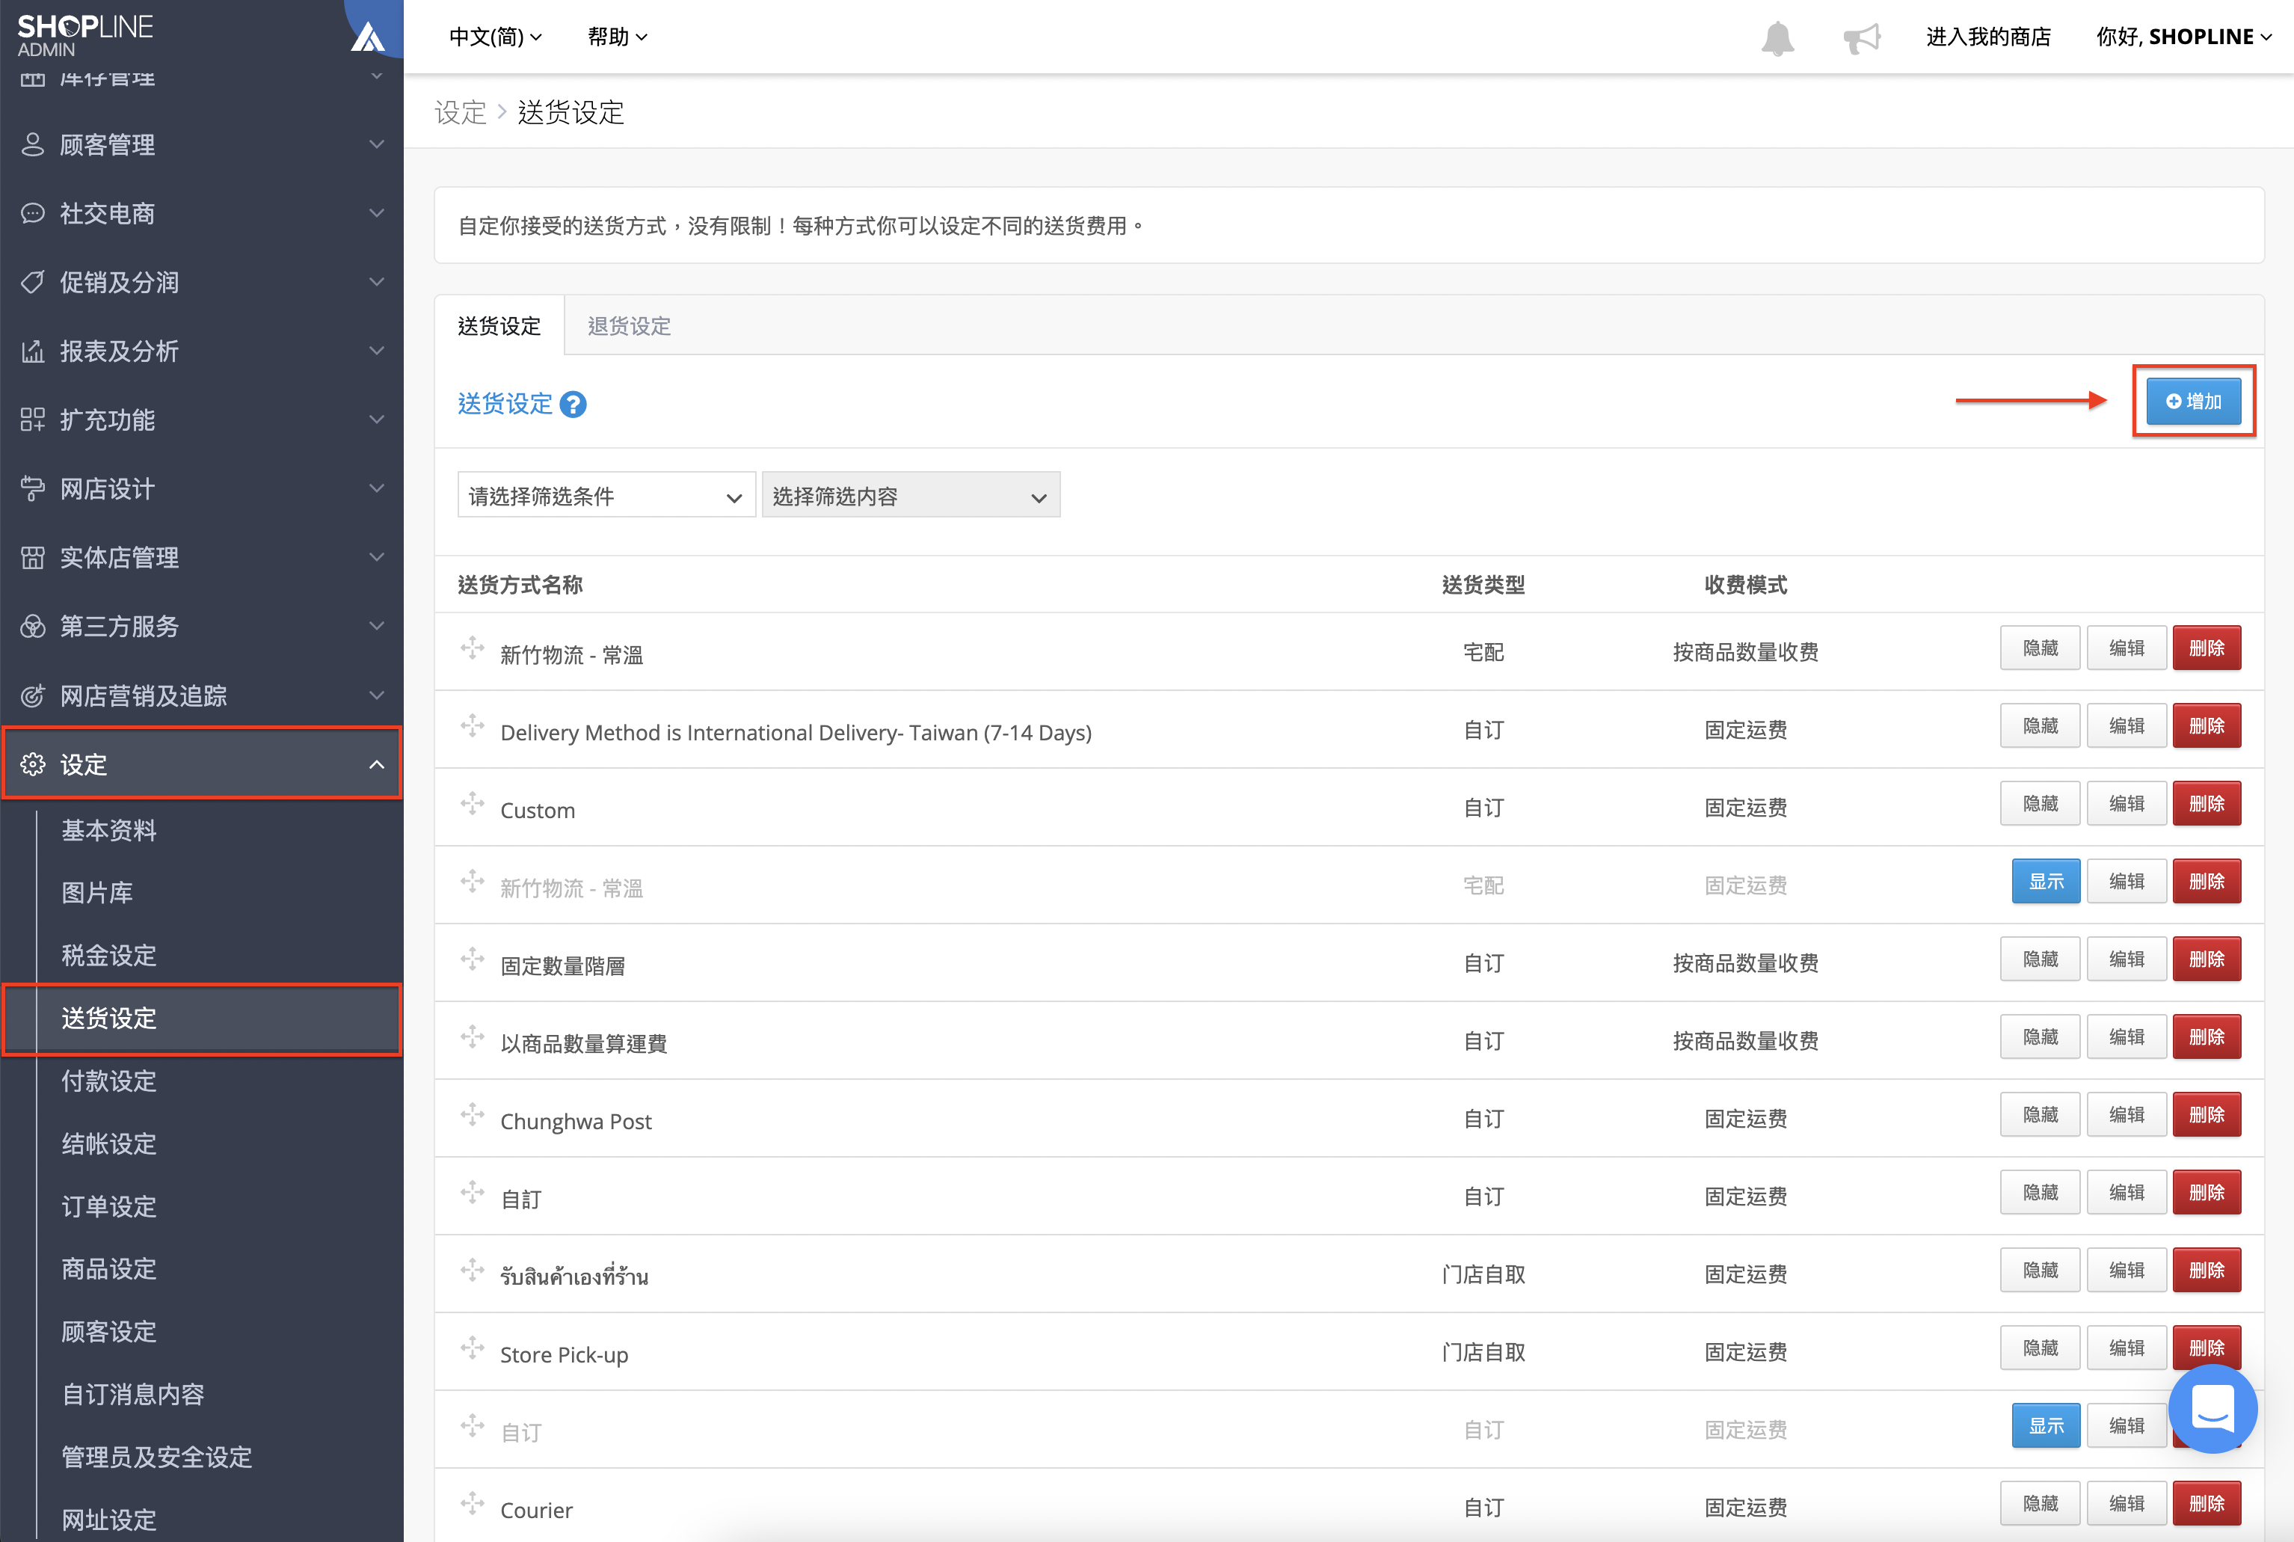Screen dimensions: 2294x1542
Task: Hide the Courier delivery method
Action: pyautogui.click(x=2041, y=1502)
